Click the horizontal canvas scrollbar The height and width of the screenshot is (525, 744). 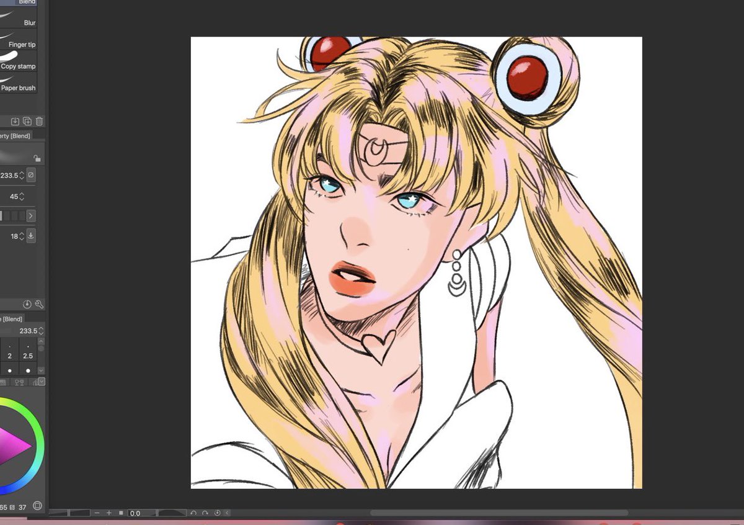tap(499, 513)
